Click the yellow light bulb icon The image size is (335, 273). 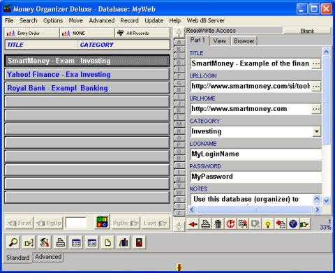click(268, 224)
